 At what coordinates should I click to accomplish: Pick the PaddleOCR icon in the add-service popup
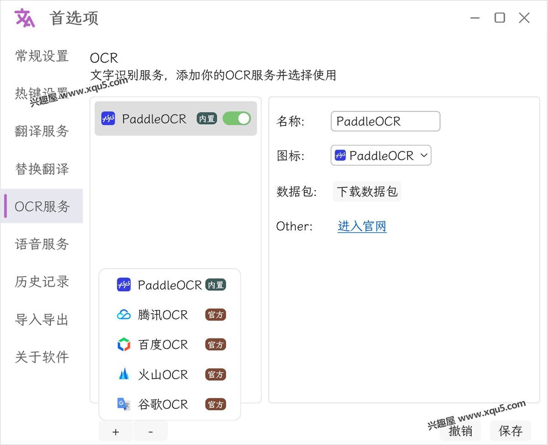click(x=124, y=285)
